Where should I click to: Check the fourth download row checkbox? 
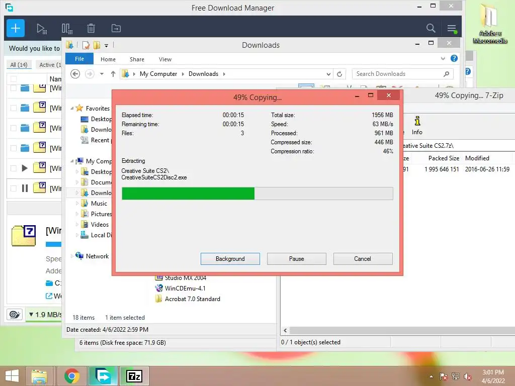(14, 148)
